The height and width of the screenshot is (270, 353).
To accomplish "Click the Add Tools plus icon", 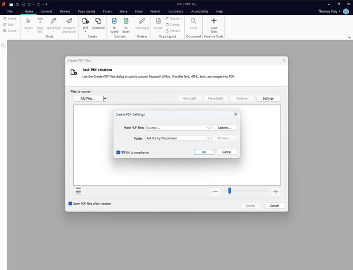I will click(x=213, y=22).
